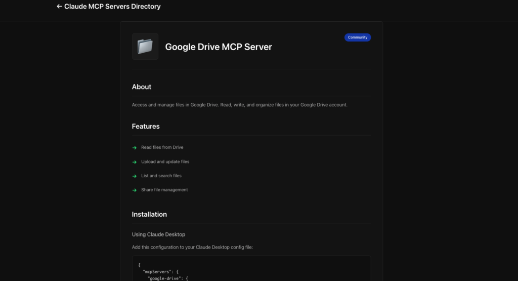Click green arrow beside Upload and update files

[135, 162]
